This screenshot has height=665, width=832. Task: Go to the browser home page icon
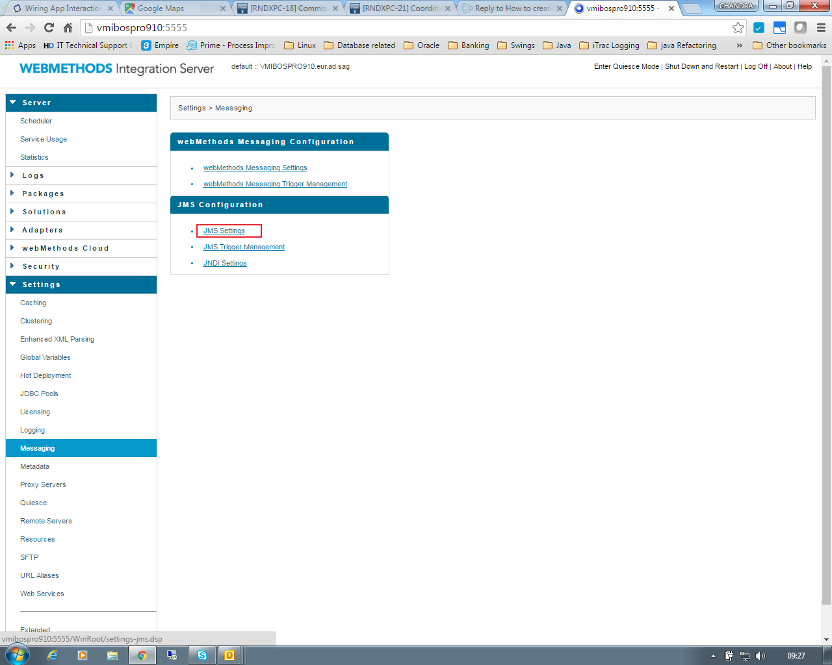click(68, 27)
